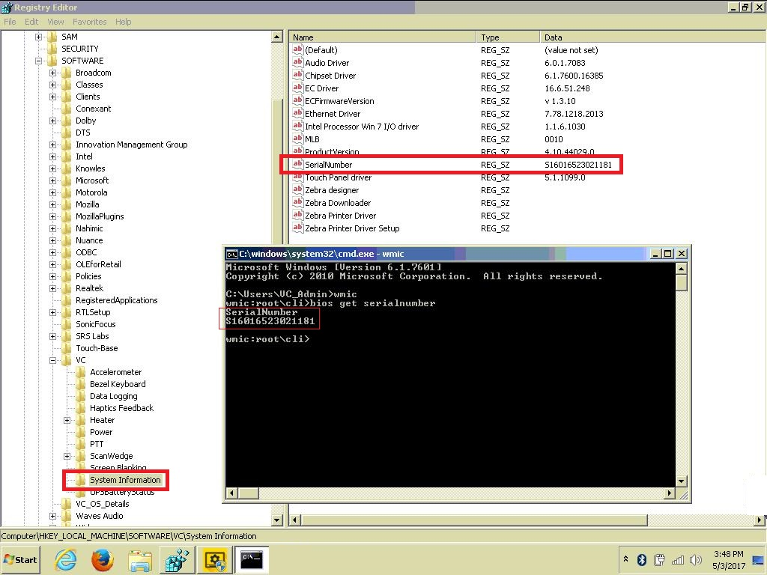Click the ProductVersion string value icon
This screenshot has height=575, width=767.
pyautogui.click(x=298, y=152)
